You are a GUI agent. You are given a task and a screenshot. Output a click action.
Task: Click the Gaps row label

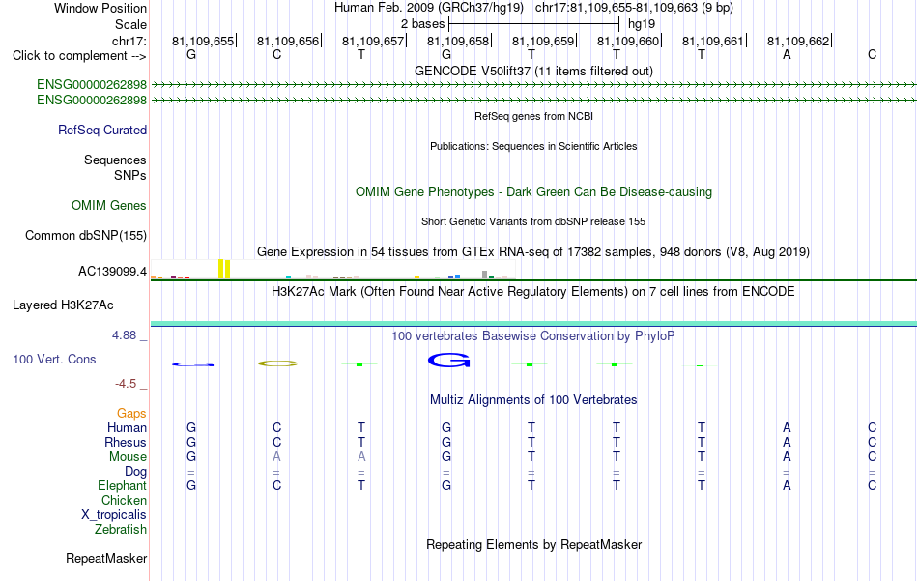[x=131, y=414]
